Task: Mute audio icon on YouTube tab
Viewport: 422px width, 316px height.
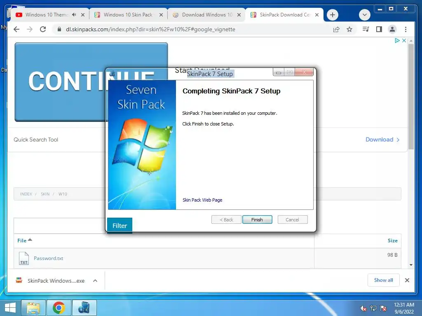Action: (x=74, y=15)
